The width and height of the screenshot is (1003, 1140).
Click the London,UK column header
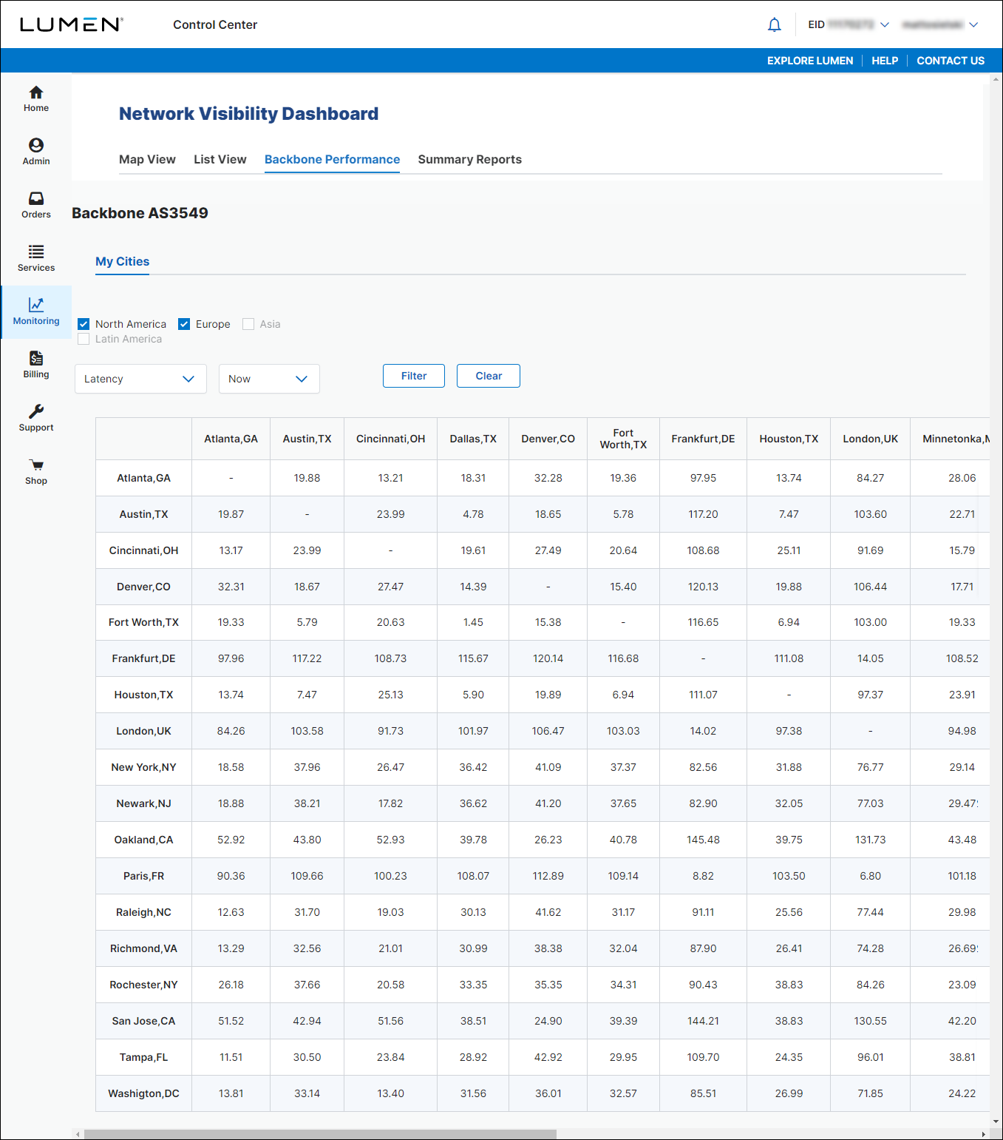[870, 439]
